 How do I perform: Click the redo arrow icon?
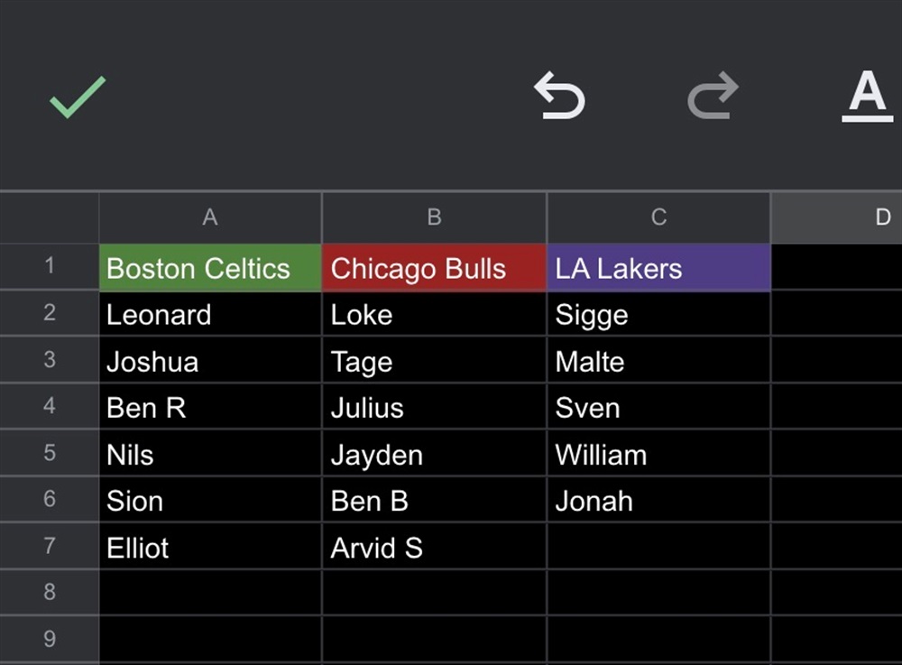point(713,97)
